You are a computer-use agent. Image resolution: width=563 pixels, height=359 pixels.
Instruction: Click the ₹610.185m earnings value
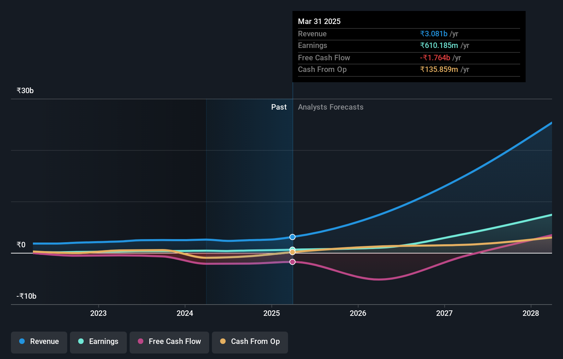tap(439, 46)
